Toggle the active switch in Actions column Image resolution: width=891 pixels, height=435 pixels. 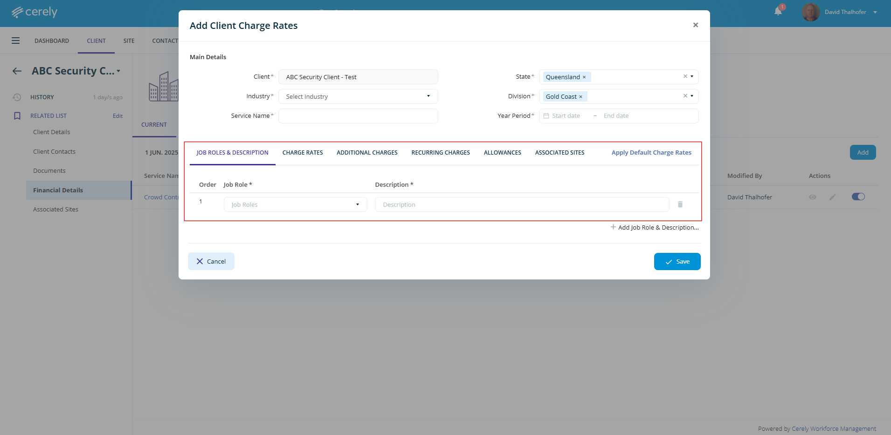coord(858,197)
